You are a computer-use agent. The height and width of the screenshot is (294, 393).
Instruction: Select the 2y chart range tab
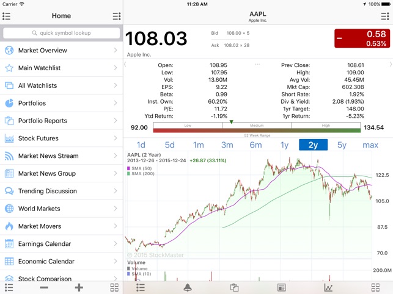point(313,145)
